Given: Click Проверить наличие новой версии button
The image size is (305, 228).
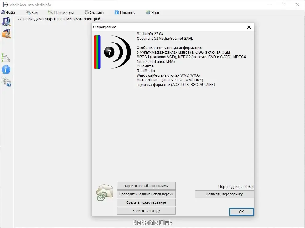Looking at the screenshot, I should point(146,194).
